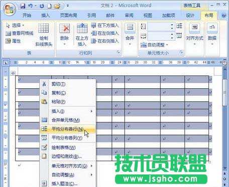This screenshot has height=187, width=229.
Task: Choose 绘制表格 in context menu
Action: click(x=68, y=148)
